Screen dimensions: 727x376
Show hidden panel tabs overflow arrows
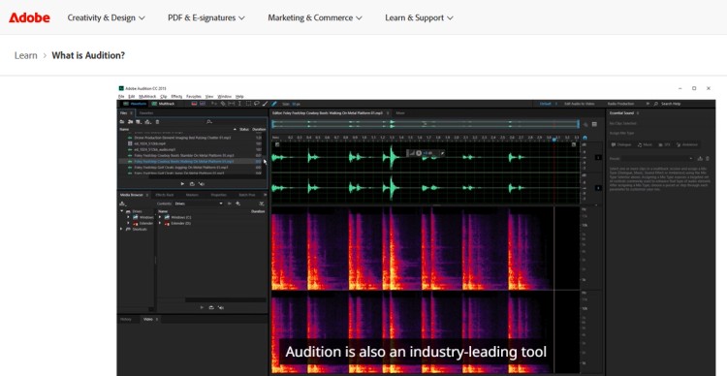(x=266, y=195)
